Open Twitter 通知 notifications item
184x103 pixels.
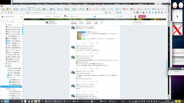point(66,17)
